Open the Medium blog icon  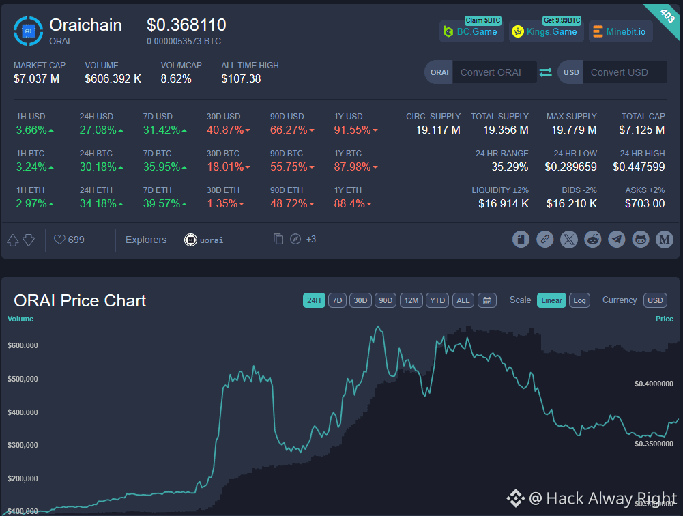[x=665, y=240]
